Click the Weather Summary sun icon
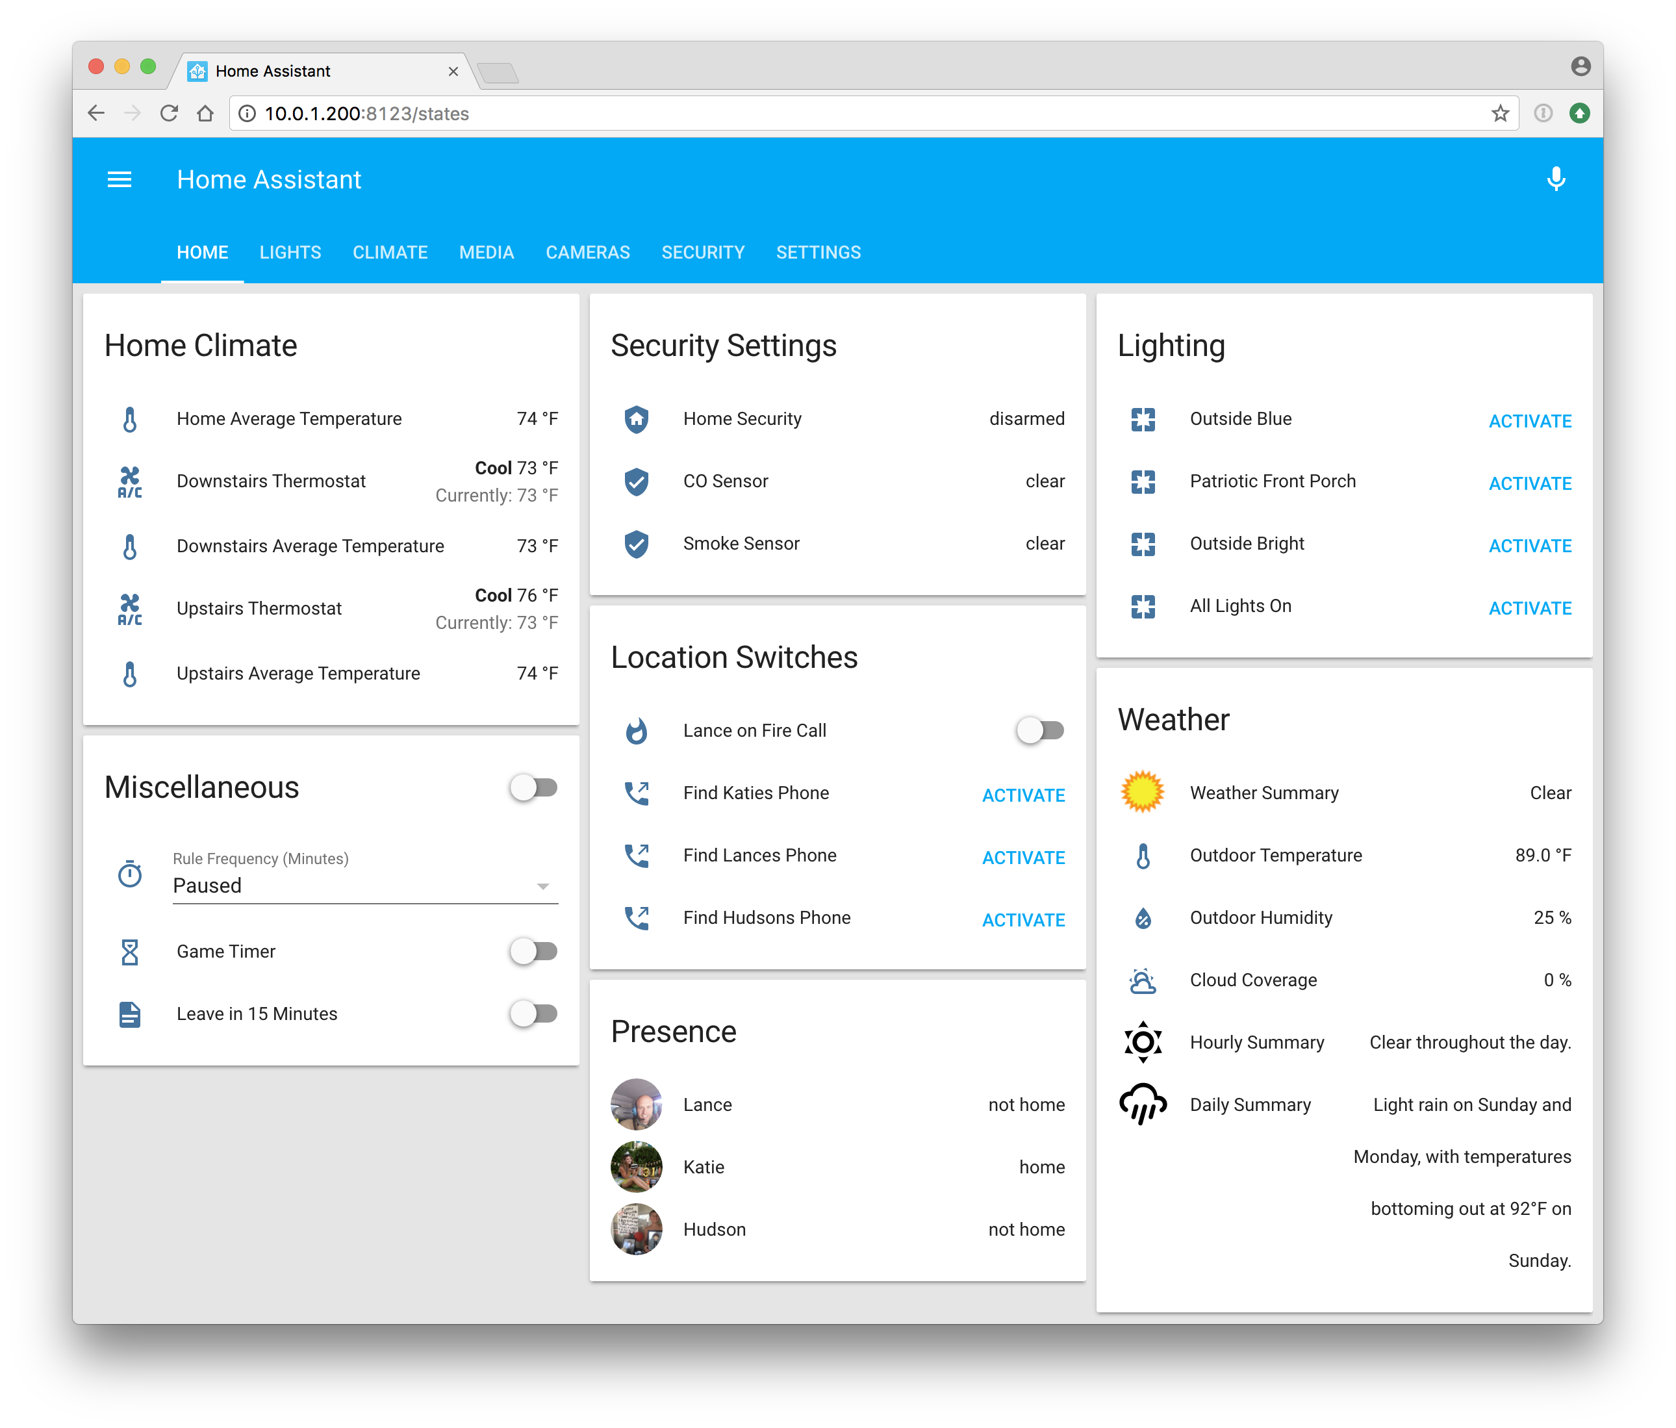Viewport: 1676px width, 1428px height. pos(1142,792)
